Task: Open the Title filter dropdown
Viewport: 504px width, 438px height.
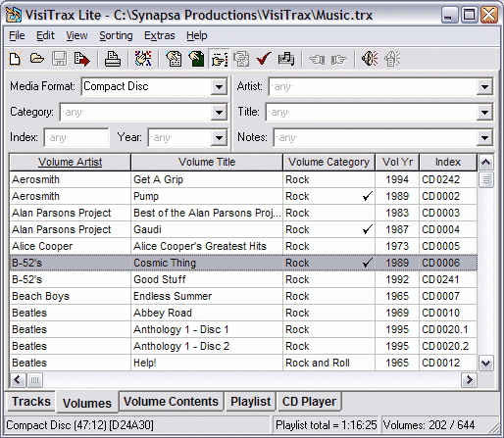Action: [x=484, y=113]
